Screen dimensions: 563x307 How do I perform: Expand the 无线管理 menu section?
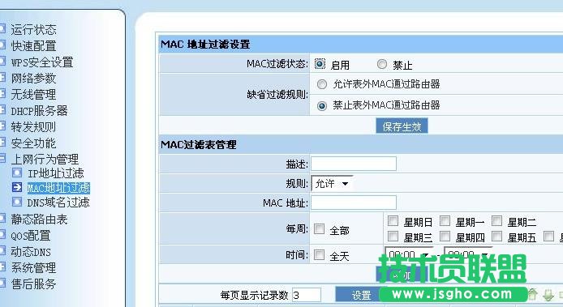(2, 94)
